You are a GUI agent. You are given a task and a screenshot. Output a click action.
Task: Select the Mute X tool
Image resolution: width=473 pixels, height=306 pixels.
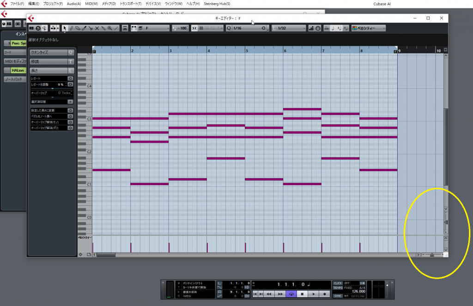point(97,28)
